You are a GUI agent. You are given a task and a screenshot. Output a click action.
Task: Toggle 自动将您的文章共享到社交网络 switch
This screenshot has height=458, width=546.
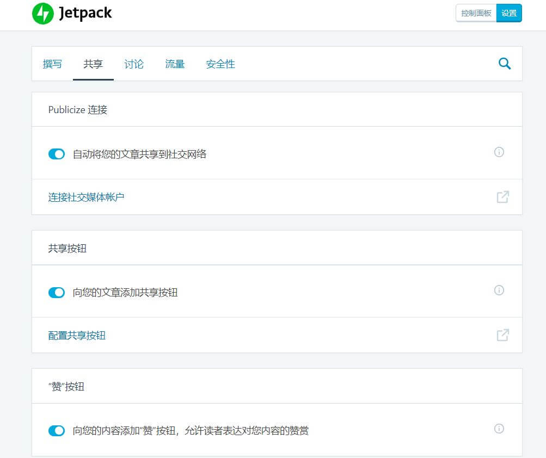pyautogui.click(x=57, y=154)
